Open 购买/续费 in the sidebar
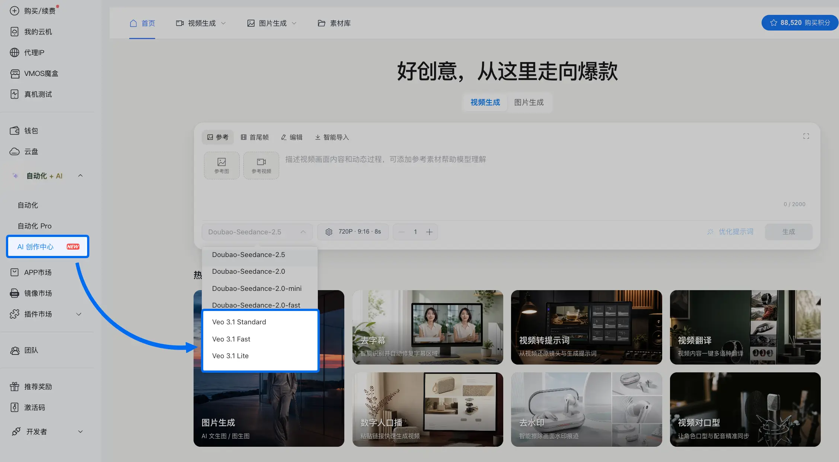 coord(33,11)
